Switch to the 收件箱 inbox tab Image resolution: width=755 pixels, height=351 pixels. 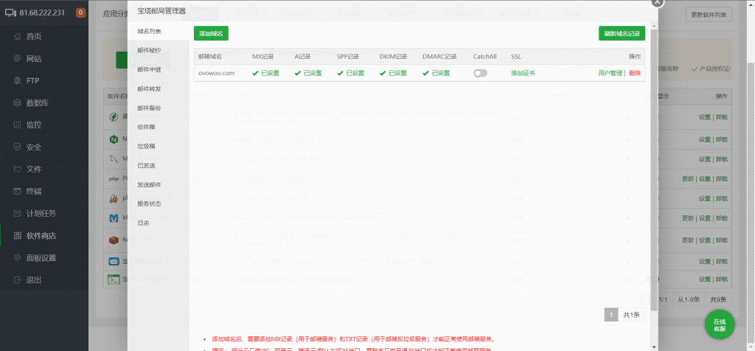click(x=146, y=127)
